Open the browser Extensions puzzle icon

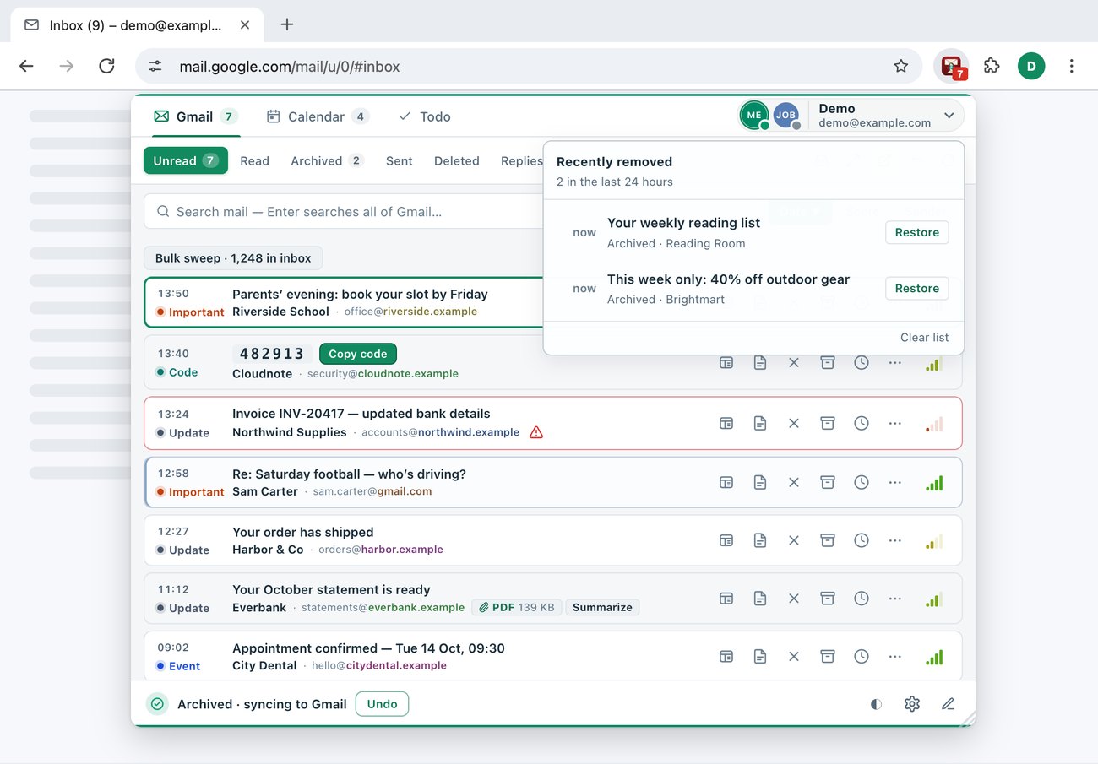tap(992, 66)
